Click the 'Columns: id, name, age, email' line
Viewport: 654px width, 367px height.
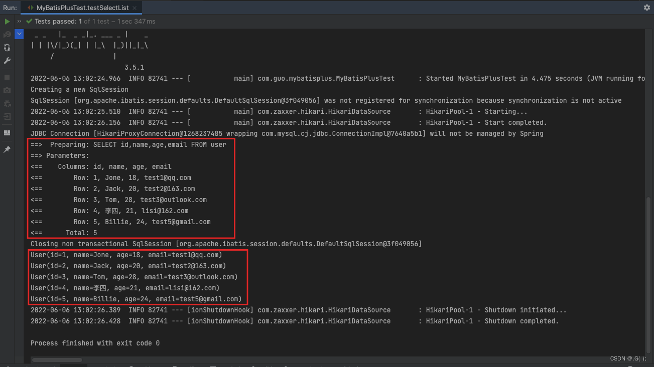(101, 166)
